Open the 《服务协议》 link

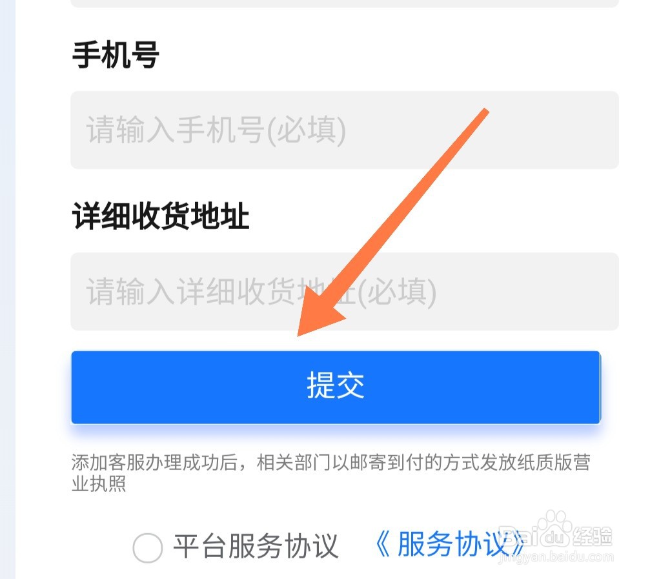[450, 543]
